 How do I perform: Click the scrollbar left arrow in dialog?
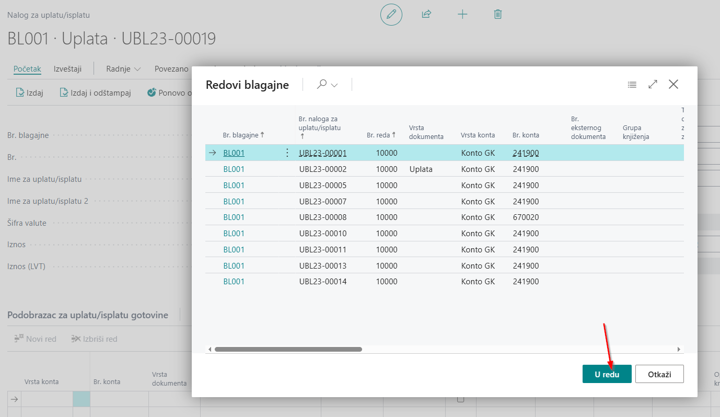point(210,349)
